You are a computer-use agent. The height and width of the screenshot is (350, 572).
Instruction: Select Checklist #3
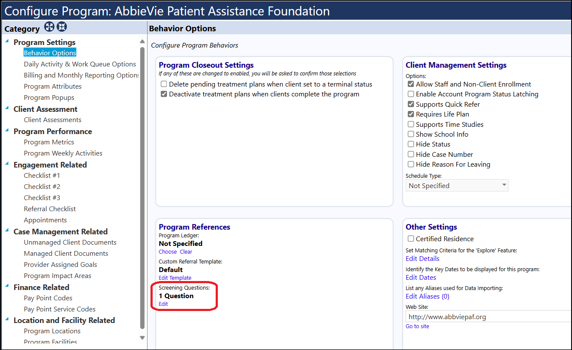click(42, 197)
